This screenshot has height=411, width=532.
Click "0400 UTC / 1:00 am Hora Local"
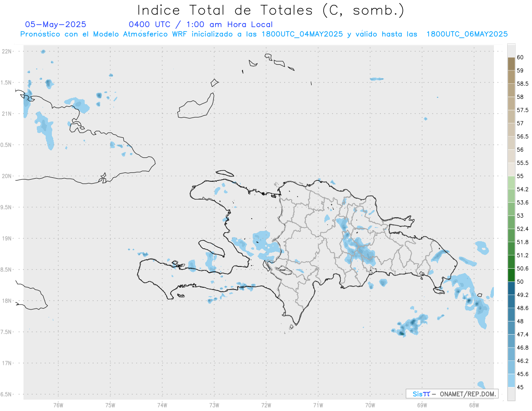coord(200,24)
